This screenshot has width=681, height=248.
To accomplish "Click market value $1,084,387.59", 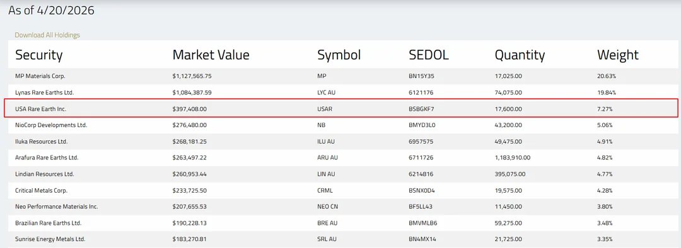I will [192, 93].
